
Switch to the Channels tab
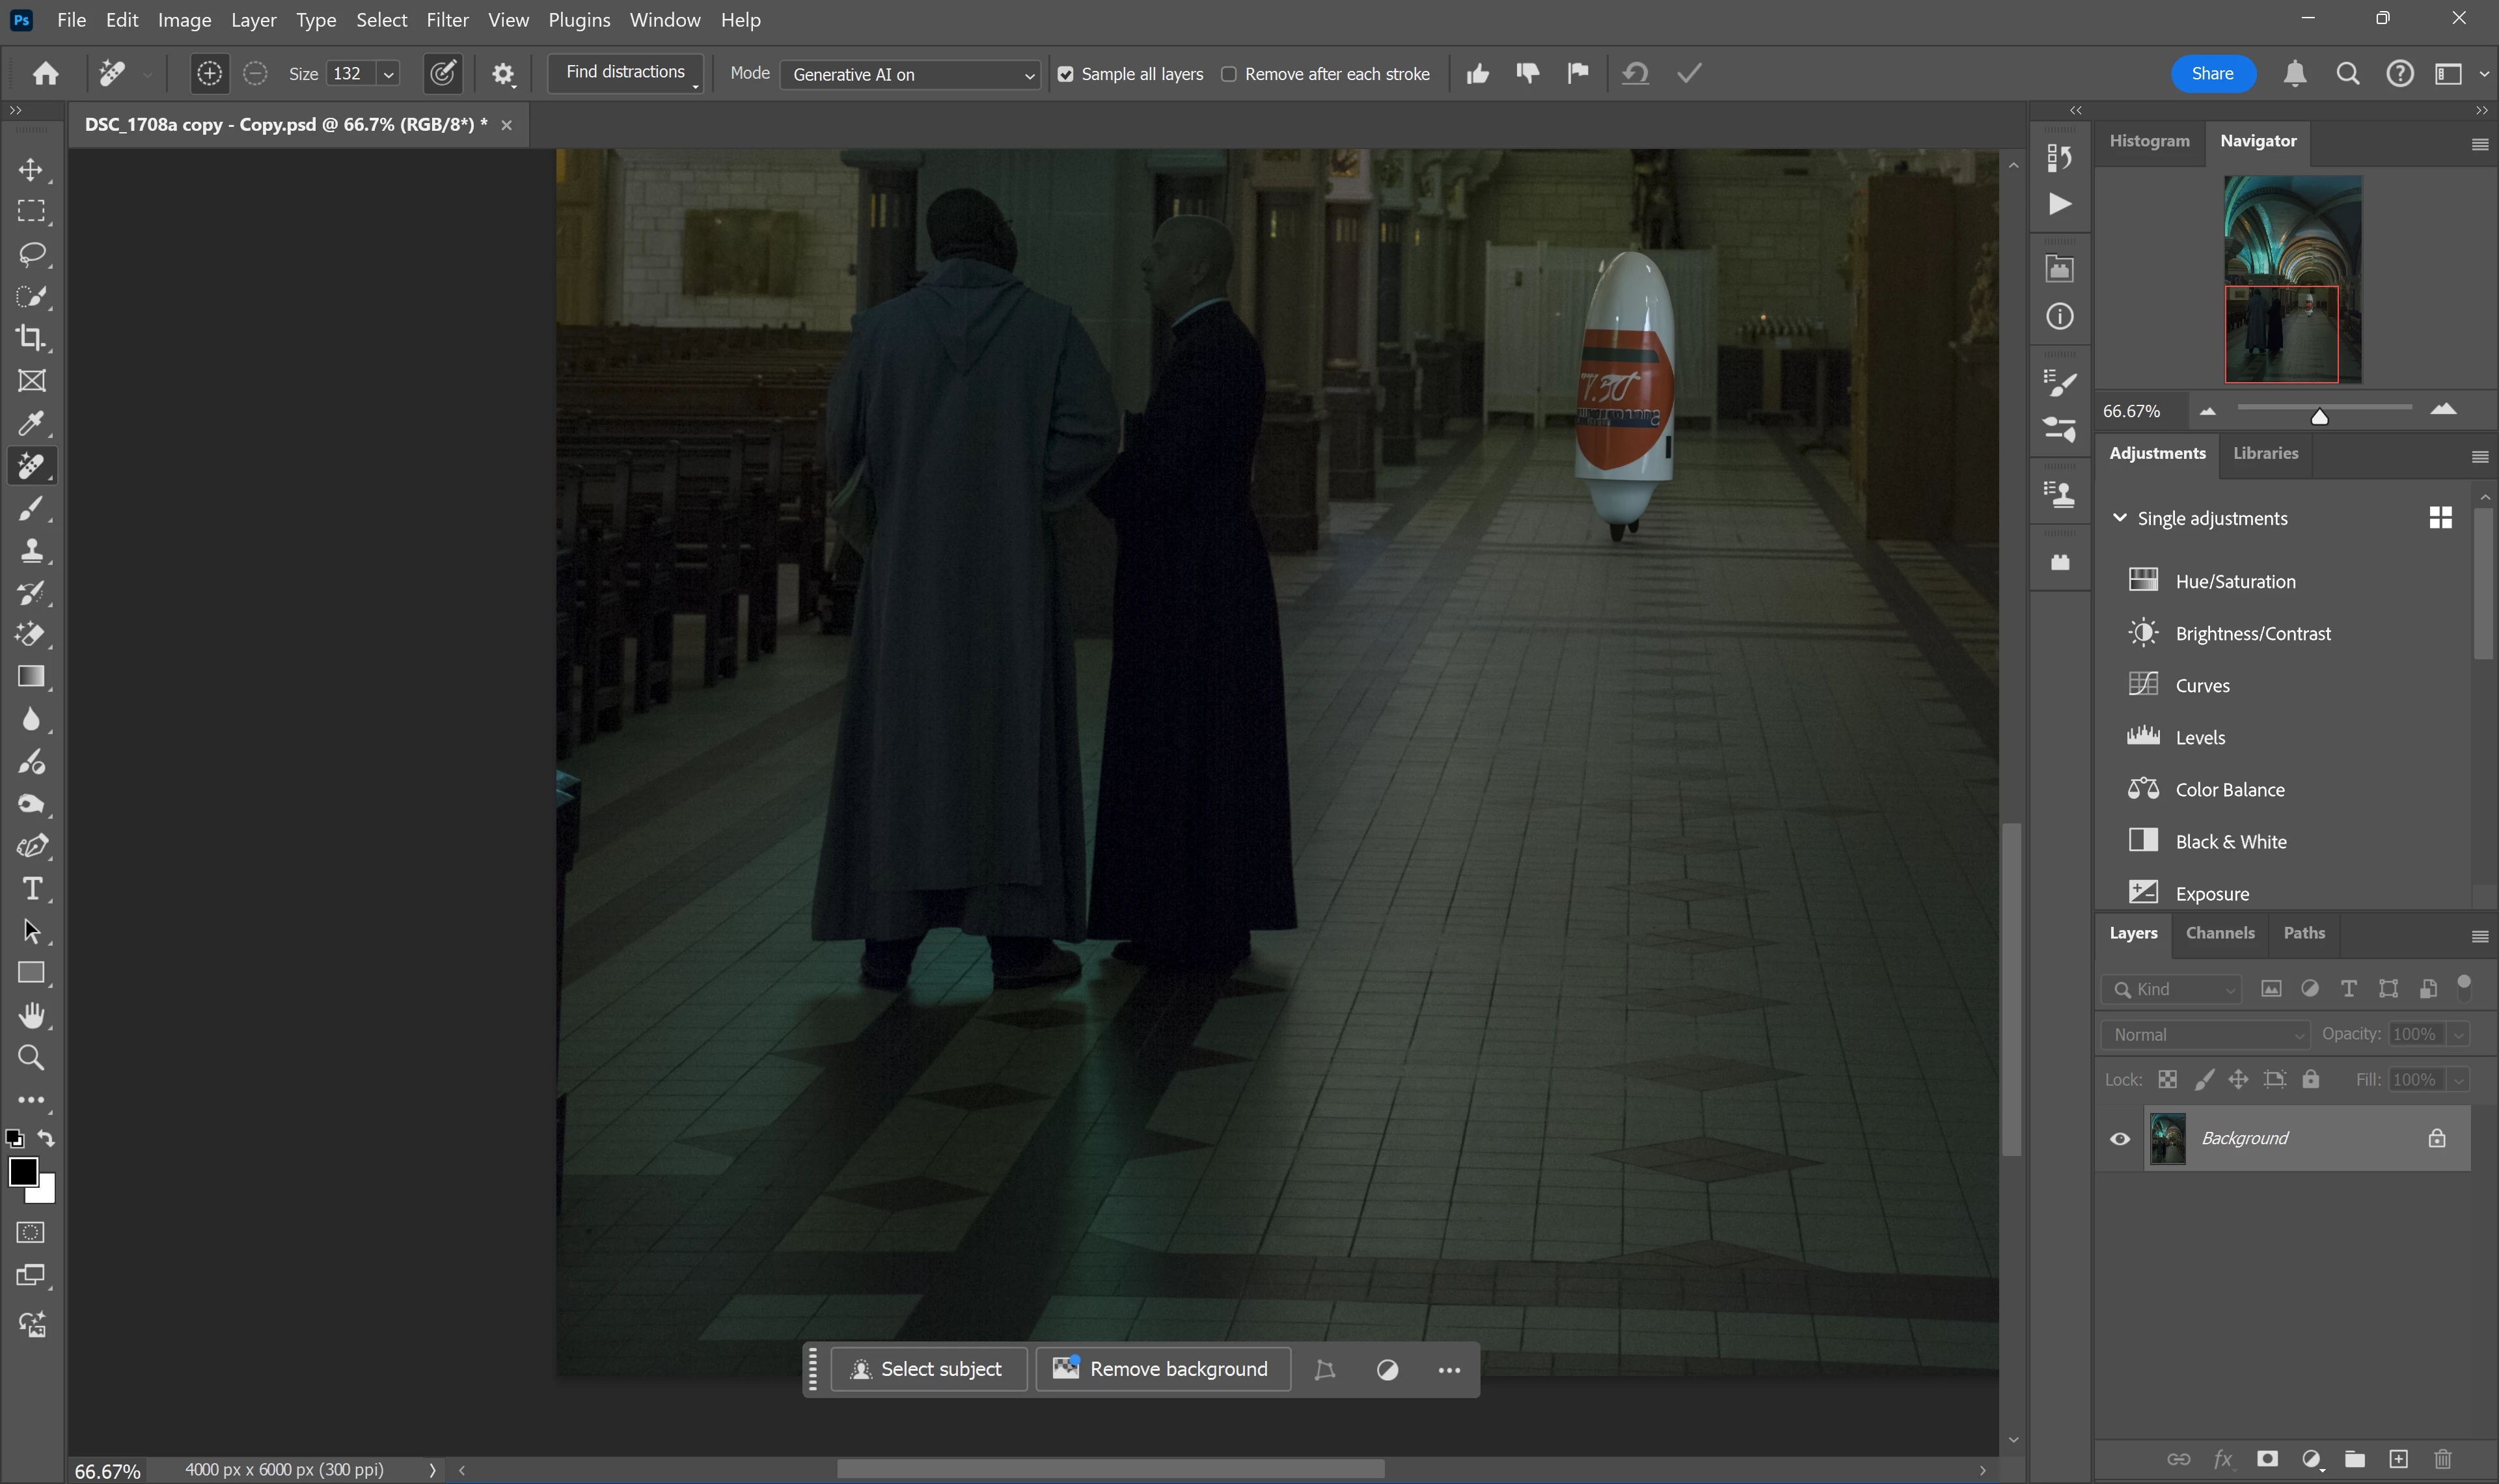(2219, 933)
